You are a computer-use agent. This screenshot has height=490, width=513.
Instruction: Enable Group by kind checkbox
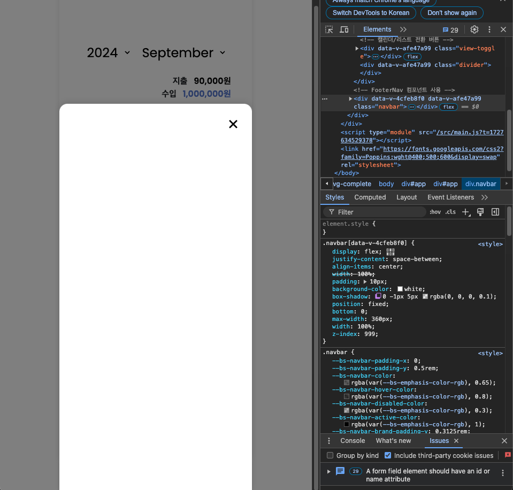pyautogui.click(x=330, y=455)
